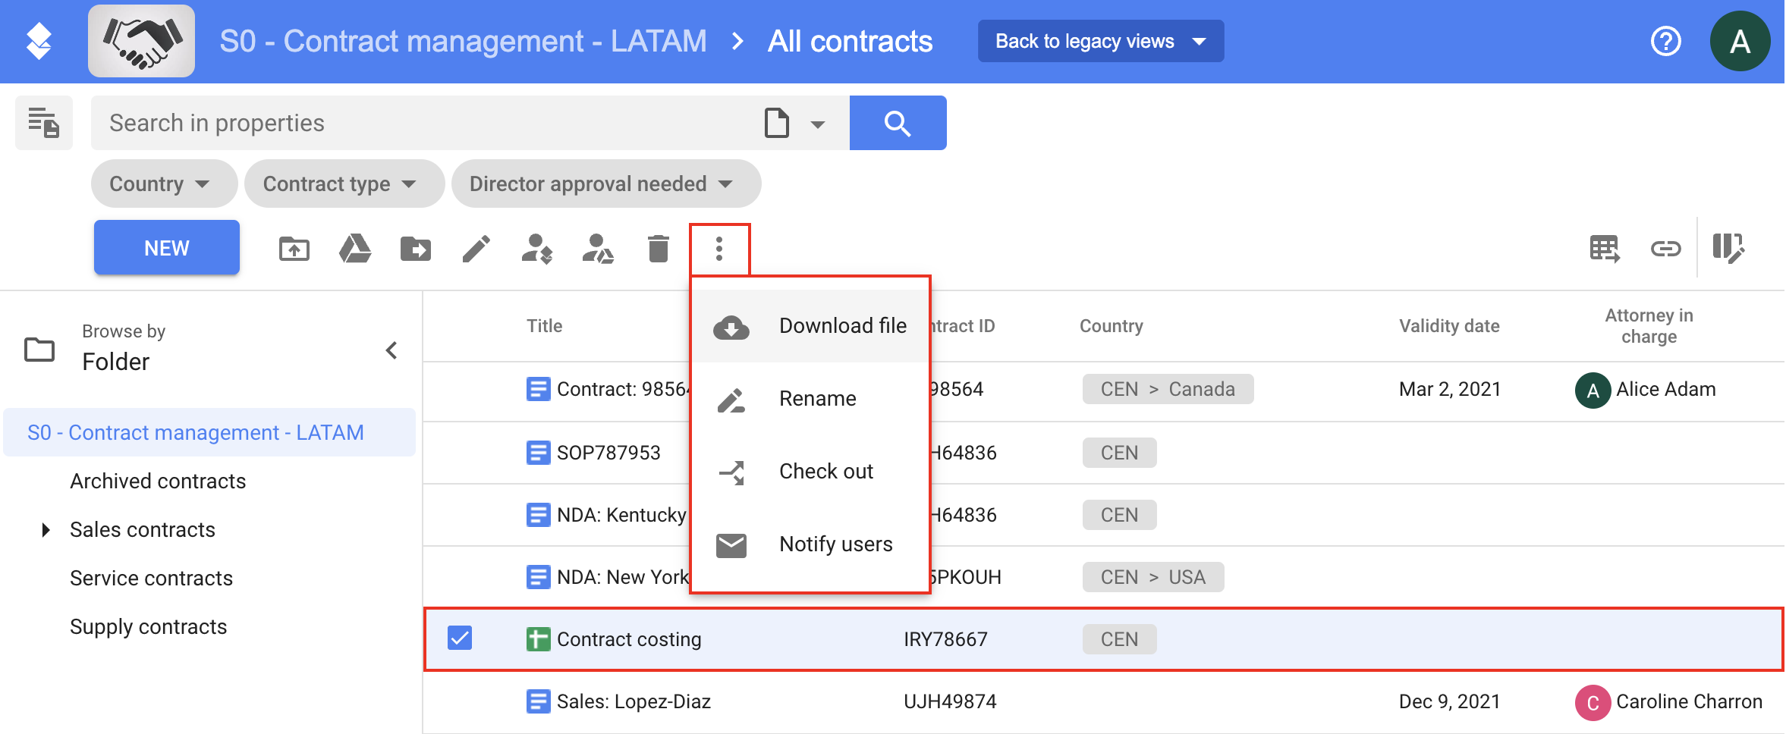Select Notify users from the menu
Image resolution: width=1786 pixels, height=734 pixels.
[x=810, y=544]
